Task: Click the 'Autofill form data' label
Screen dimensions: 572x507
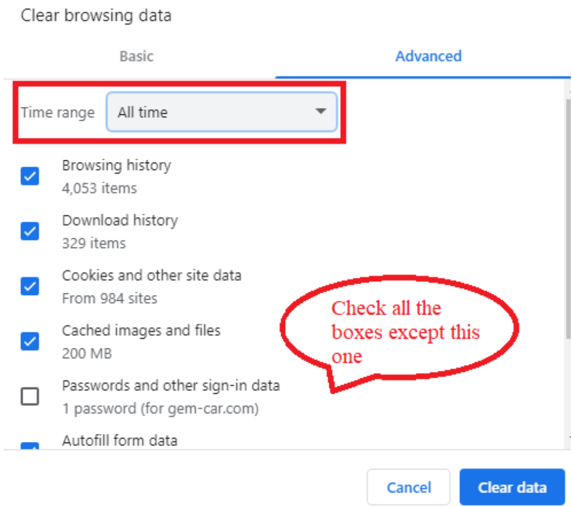Action: click(119, 441)
